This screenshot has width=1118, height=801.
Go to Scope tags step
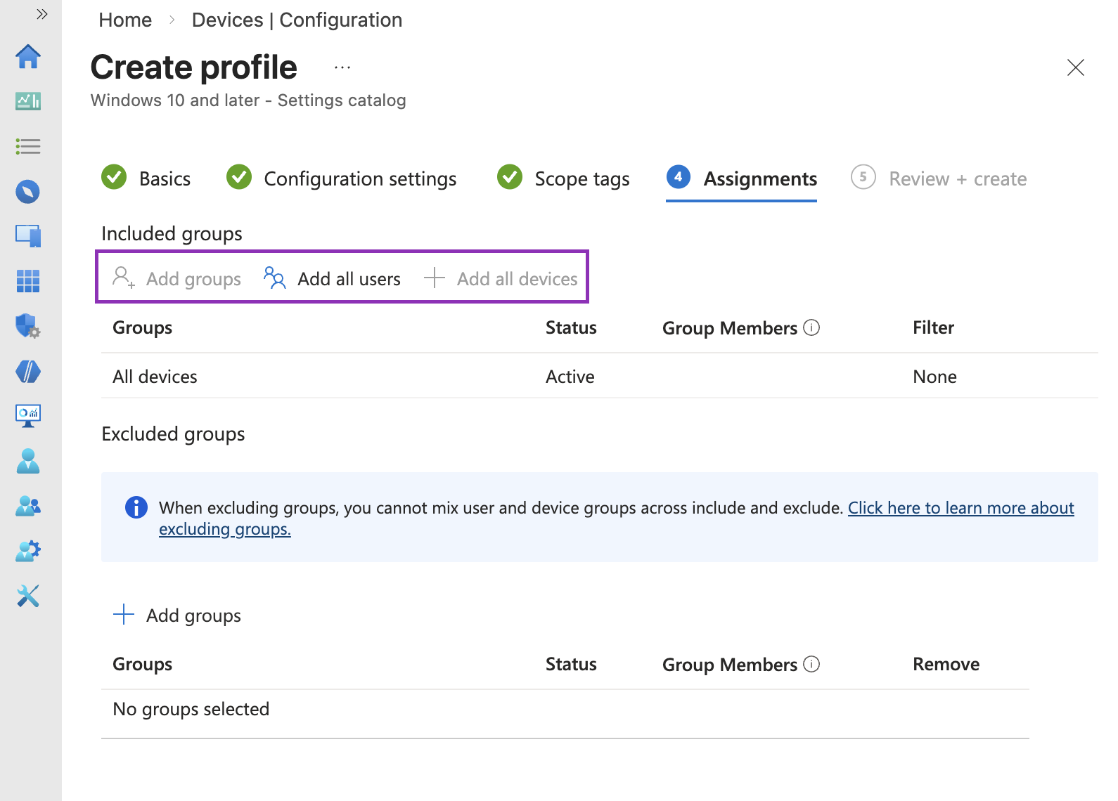[563, 178]
